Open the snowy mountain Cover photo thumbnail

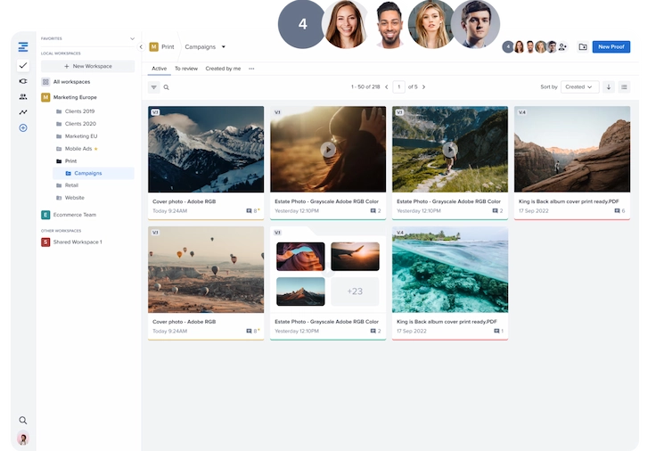pos(206,150)
